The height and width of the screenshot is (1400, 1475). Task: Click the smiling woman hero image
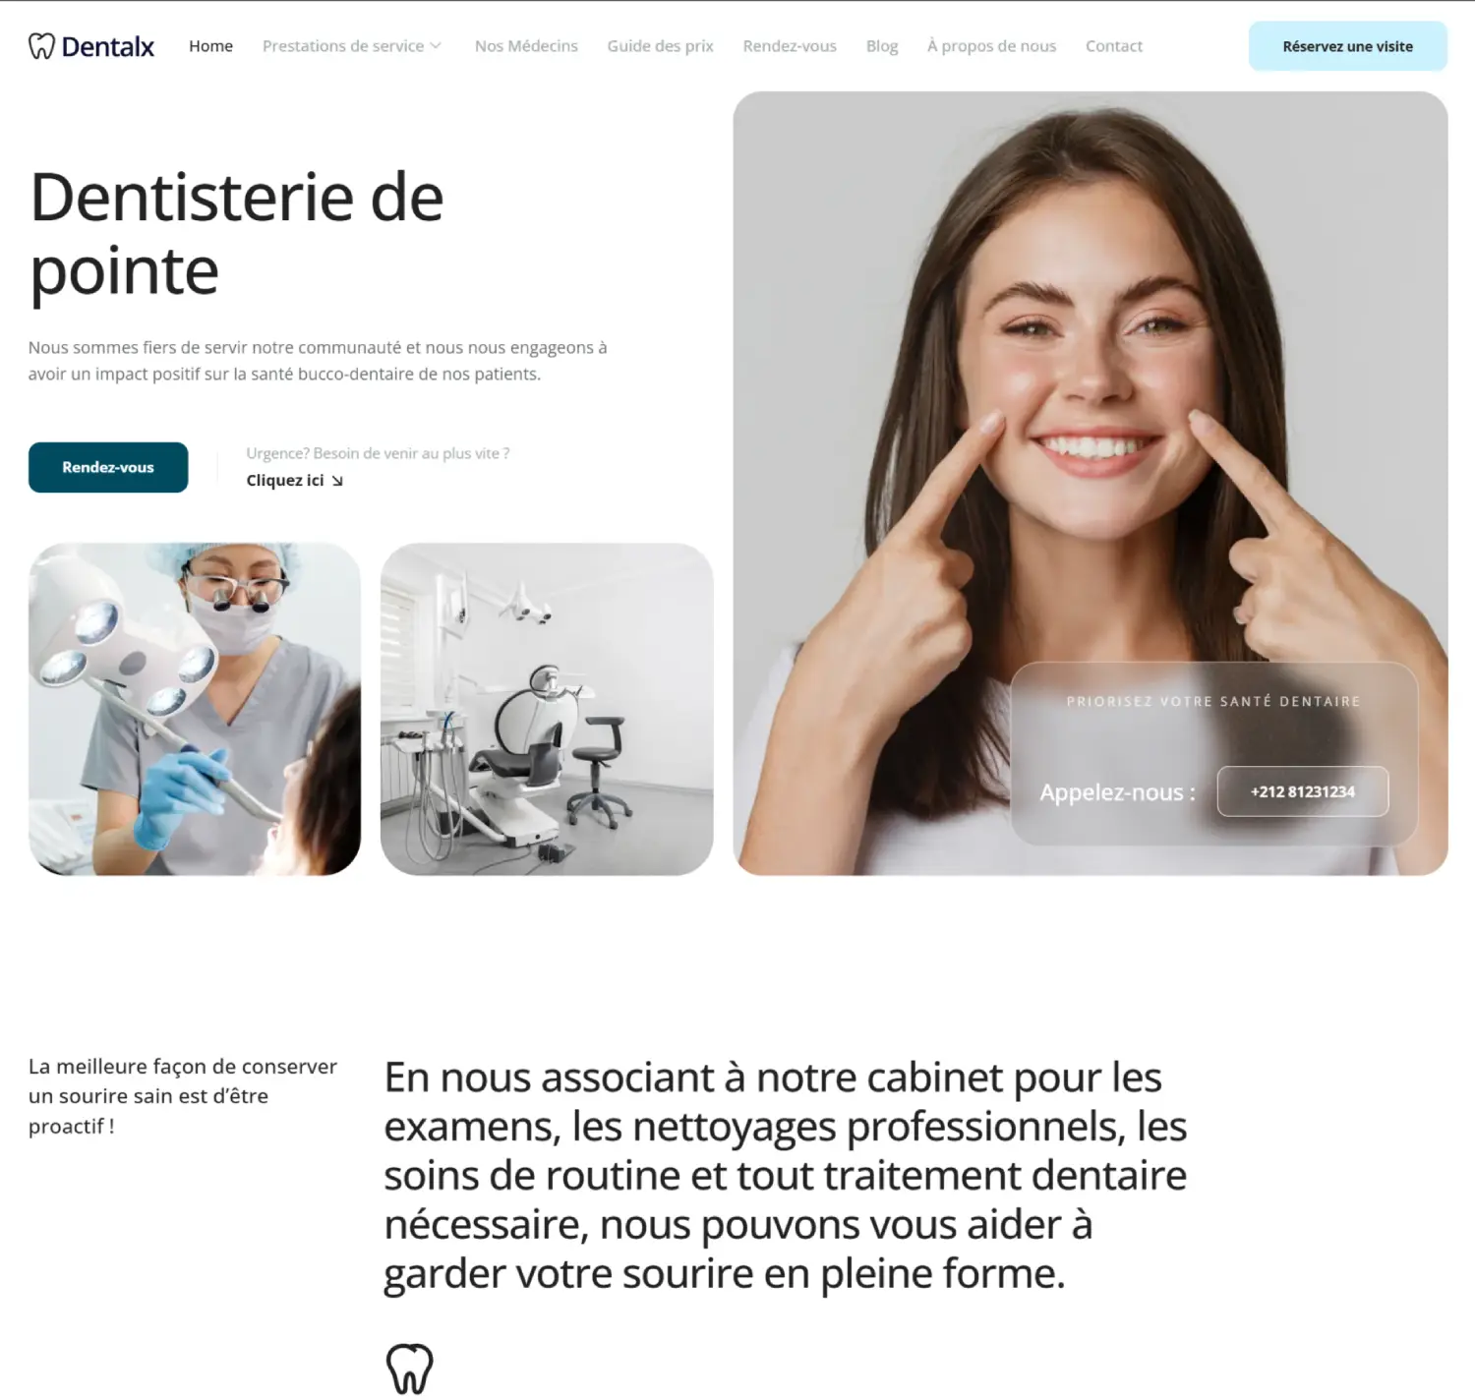click(x=1090, y=393)
